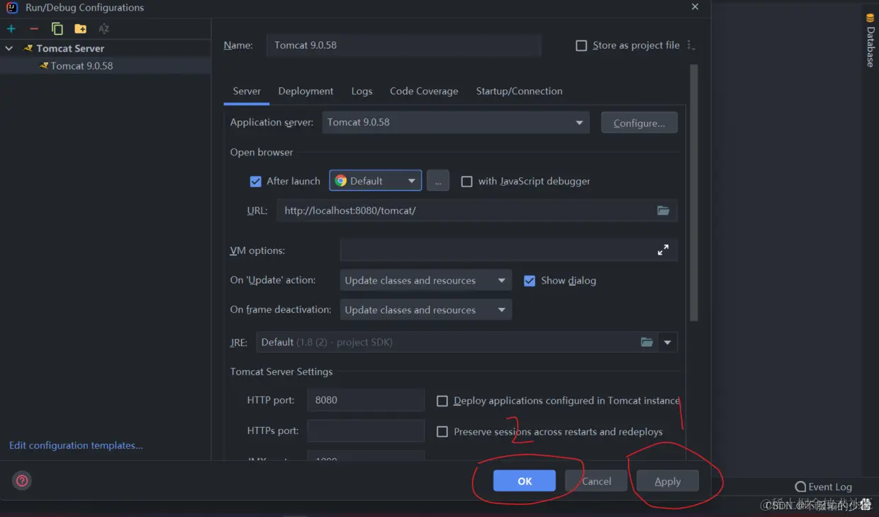879x517 pixels.
Task: Enable with JavaScript debugger
Action: [466, 182]
